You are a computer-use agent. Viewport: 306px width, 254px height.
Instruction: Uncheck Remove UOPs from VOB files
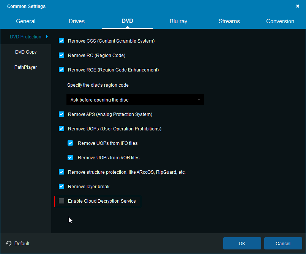(70, 157)
